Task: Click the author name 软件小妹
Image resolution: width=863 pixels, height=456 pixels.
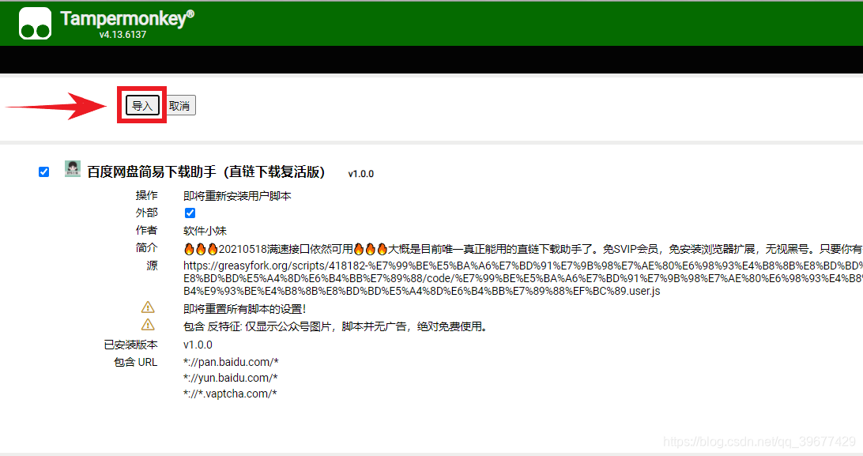Action: pos(205,231)
